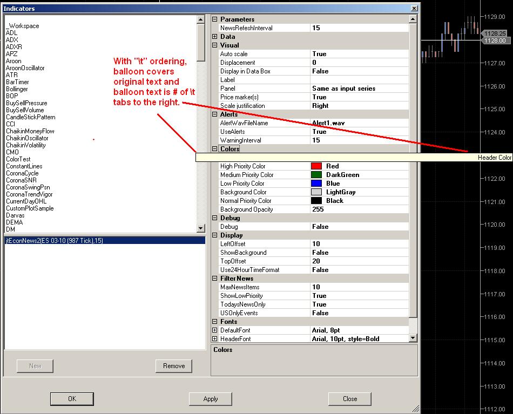Collapse the Visual category
This screenshot has width=513, height=414.
click(x=214, y=45)
